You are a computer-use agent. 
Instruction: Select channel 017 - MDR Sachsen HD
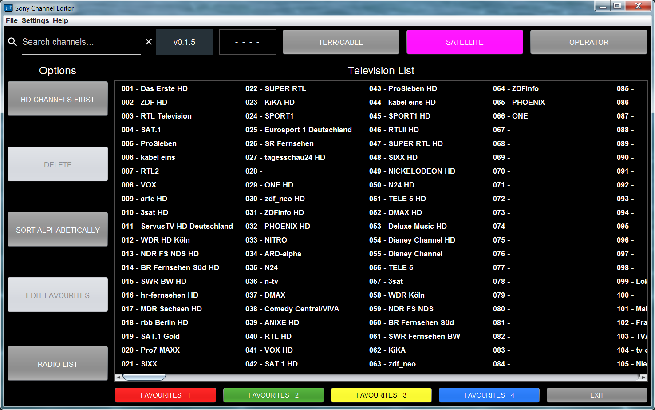click(162, 309)
